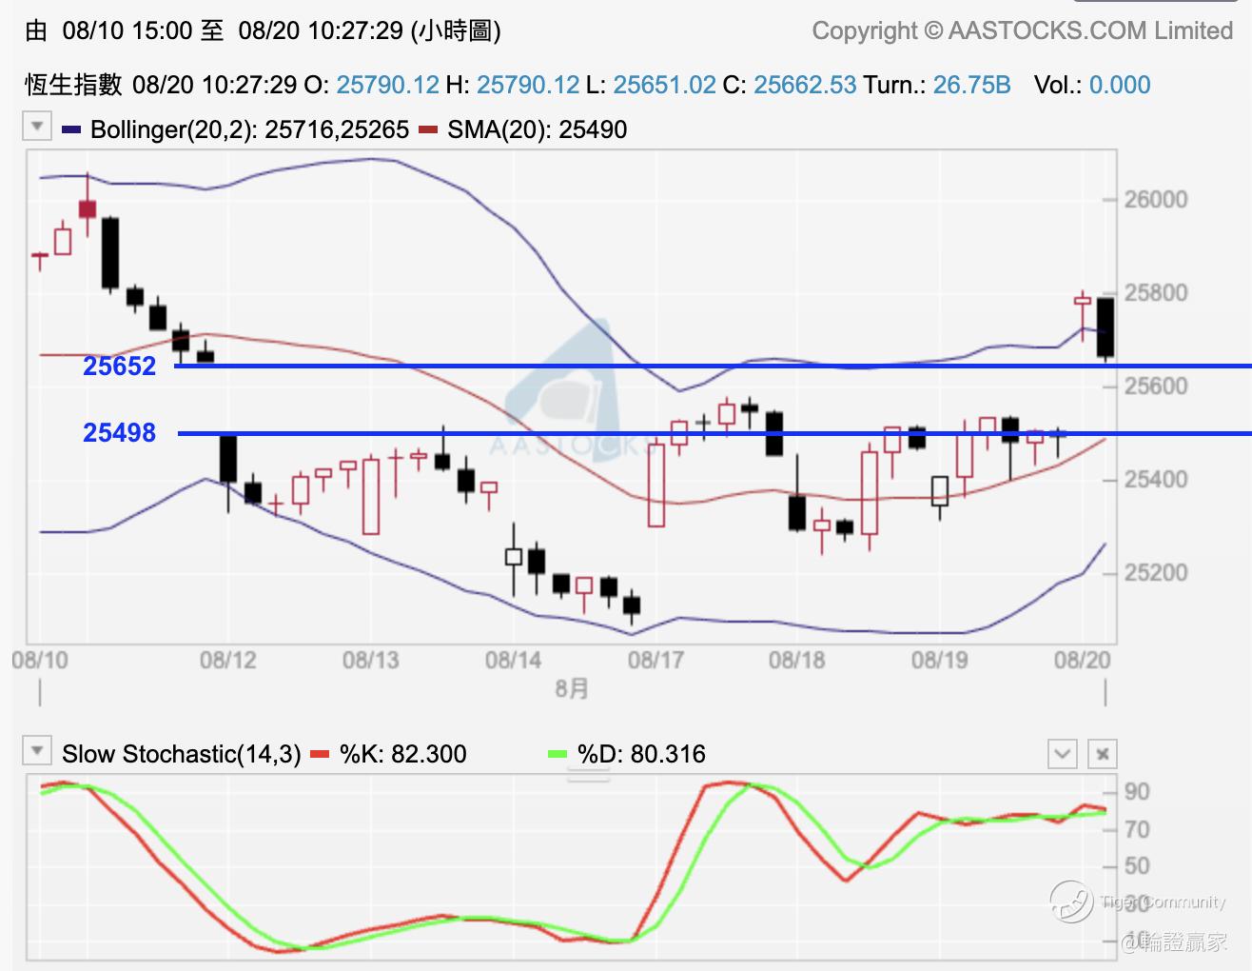Select the red filled candlestick near 26000

[88, 208]
